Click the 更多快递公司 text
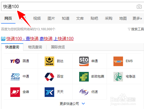Viewport: 144px width, 109px height. click(69, 104)
